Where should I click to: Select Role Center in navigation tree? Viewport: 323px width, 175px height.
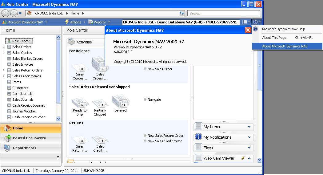[19, 41]
